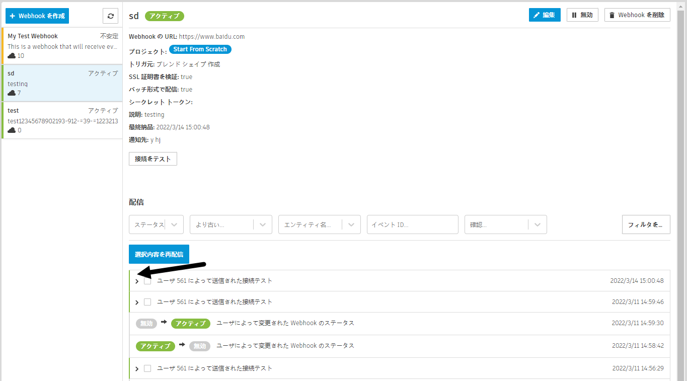
Task: Click the 配信 section heading
Action: pos(136,202)
